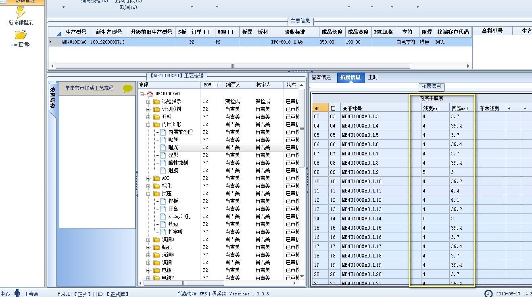
Task: Click the 压合 document icon
Action: (163, 209)
